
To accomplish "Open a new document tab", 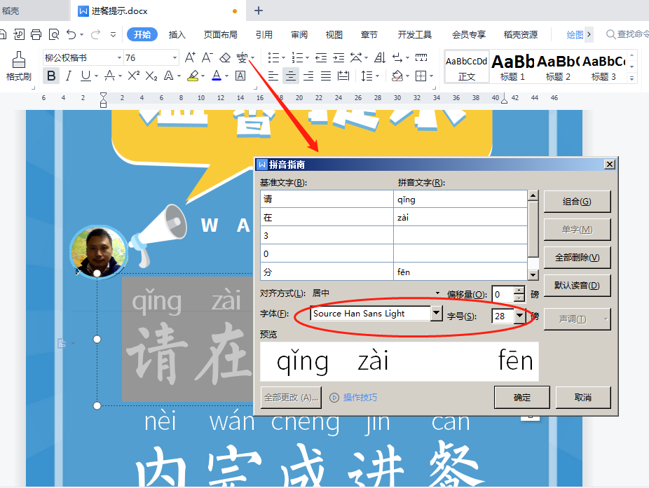I will (259, 11).
